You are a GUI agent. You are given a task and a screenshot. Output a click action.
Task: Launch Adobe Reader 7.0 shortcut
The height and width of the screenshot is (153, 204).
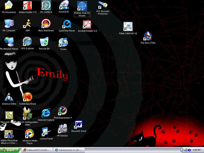pyautogui.click(x=27, y=5)
